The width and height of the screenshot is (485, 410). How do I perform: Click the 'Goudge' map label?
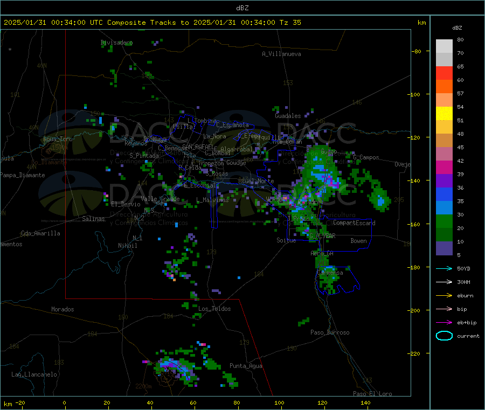236,163
